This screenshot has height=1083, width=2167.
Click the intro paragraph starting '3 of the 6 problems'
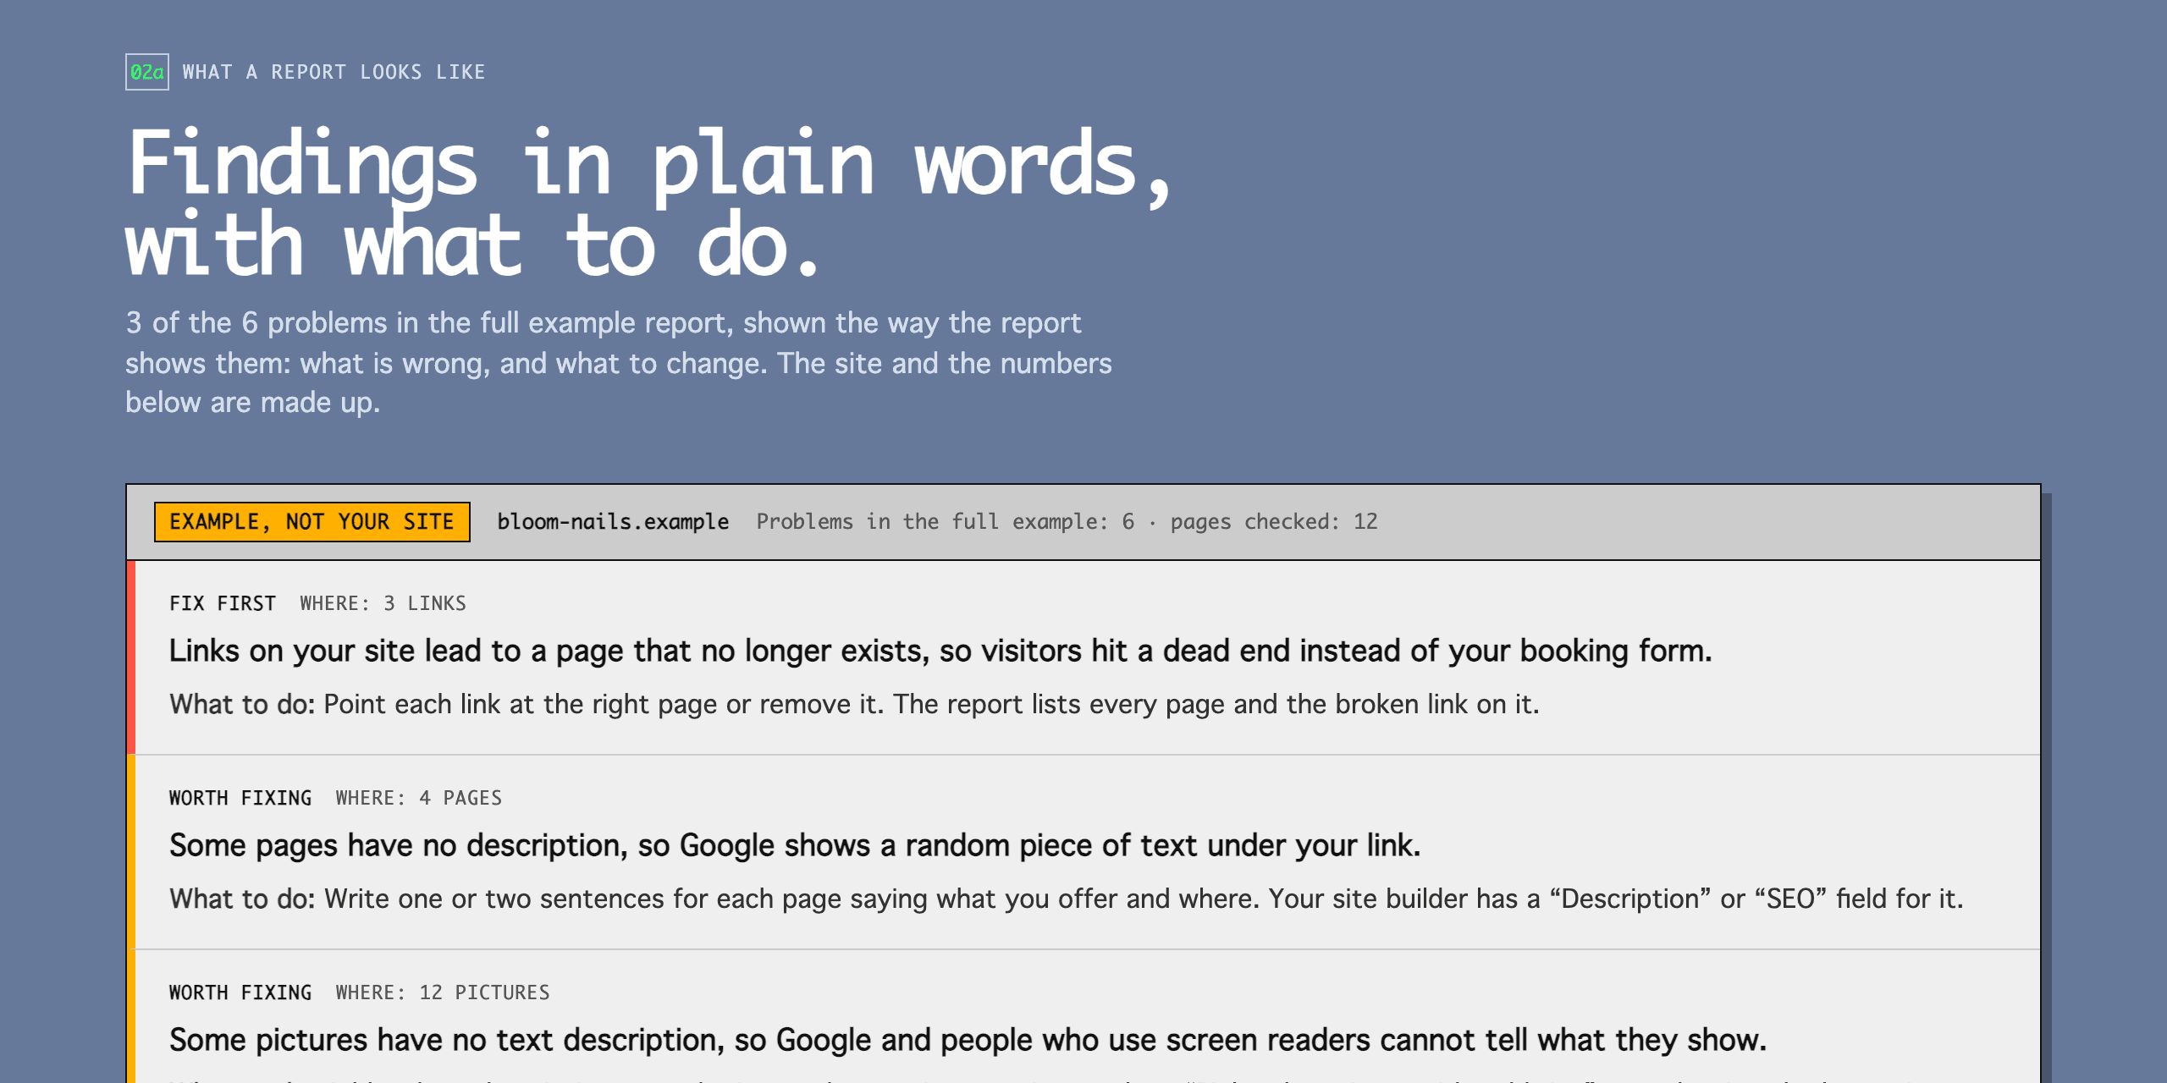click(x=619, y=362)
